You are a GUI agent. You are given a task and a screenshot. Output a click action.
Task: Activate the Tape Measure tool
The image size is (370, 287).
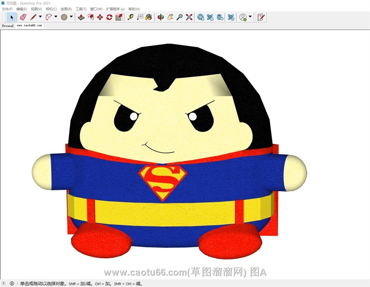(x=131, y=17)
